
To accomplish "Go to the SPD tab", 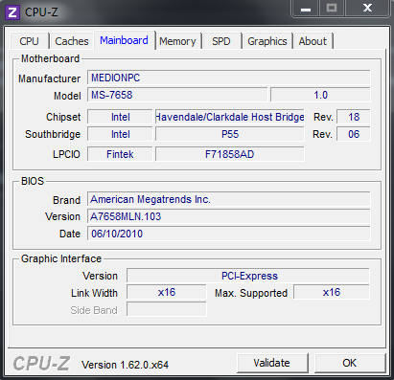I will tap(221, 41).
